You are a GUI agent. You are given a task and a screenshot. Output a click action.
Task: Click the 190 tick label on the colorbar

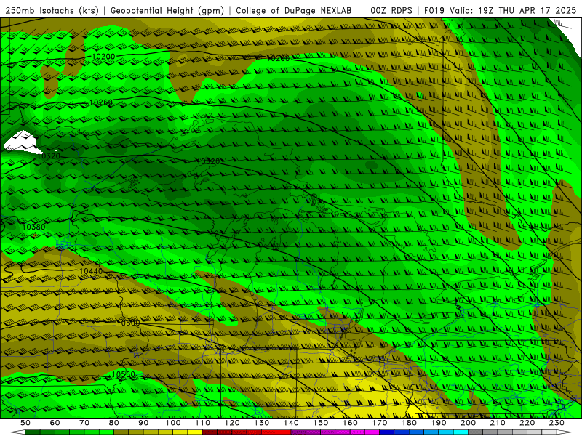tap(439, 423)
